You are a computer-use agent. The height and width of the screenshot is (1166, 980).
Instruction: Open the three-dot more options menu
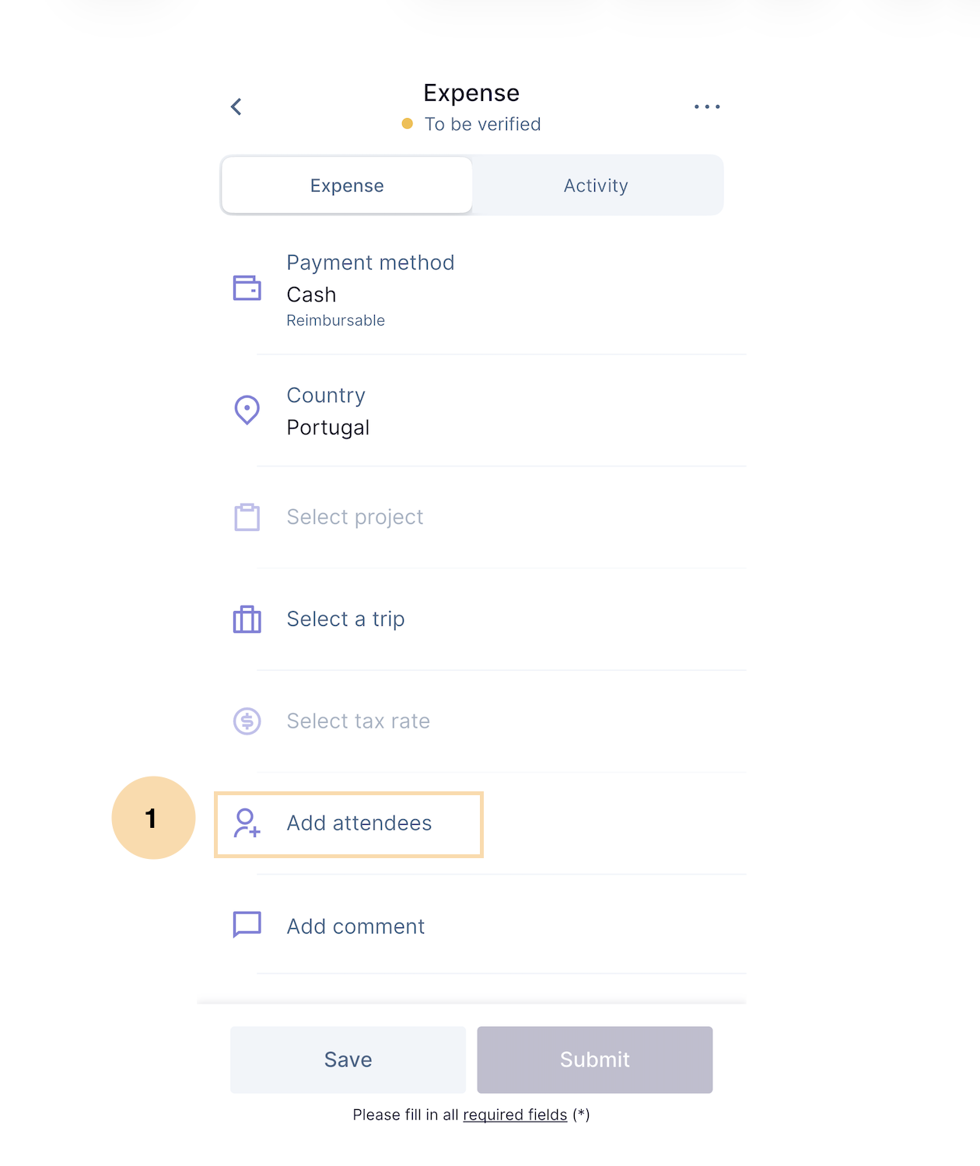coord(707,106)
